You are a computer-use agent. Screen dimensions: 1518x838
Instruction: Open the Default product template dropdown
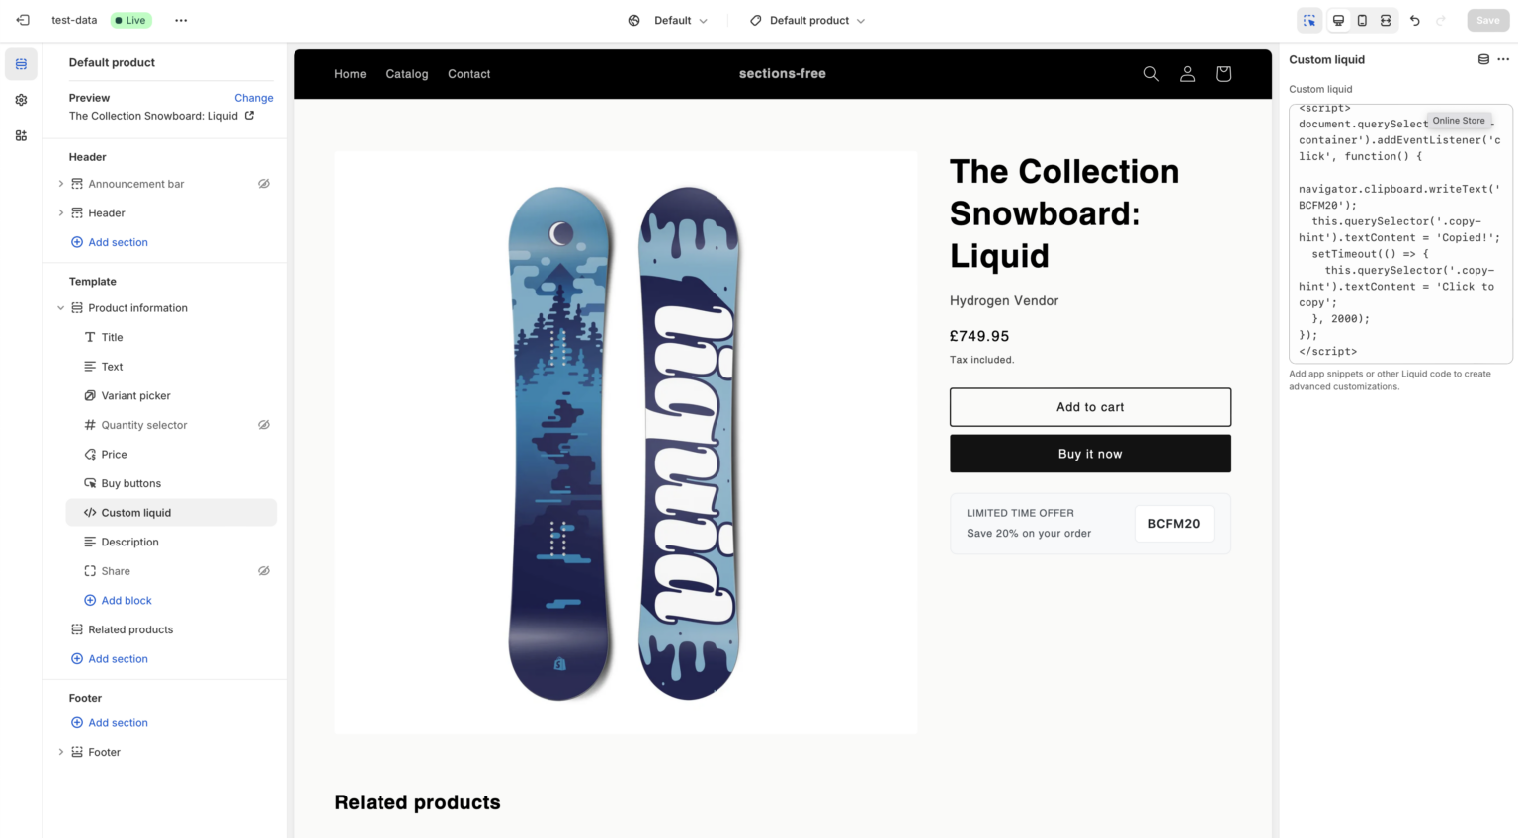(806, 20)
